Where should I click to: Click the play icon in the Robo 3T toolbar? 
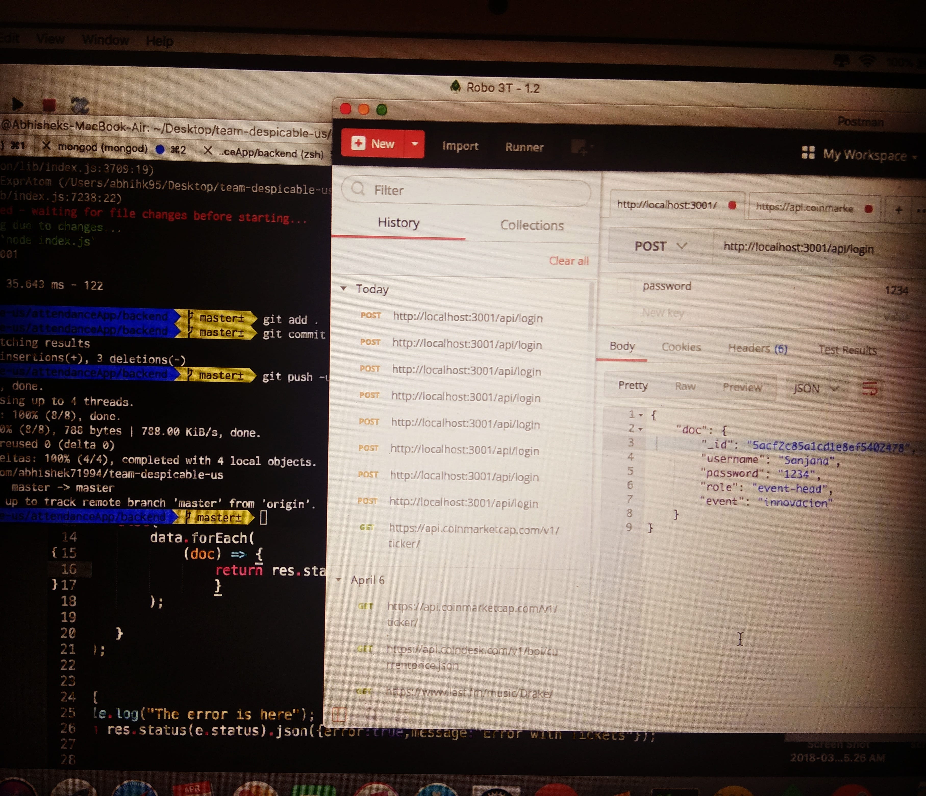(x=17, y=104)
